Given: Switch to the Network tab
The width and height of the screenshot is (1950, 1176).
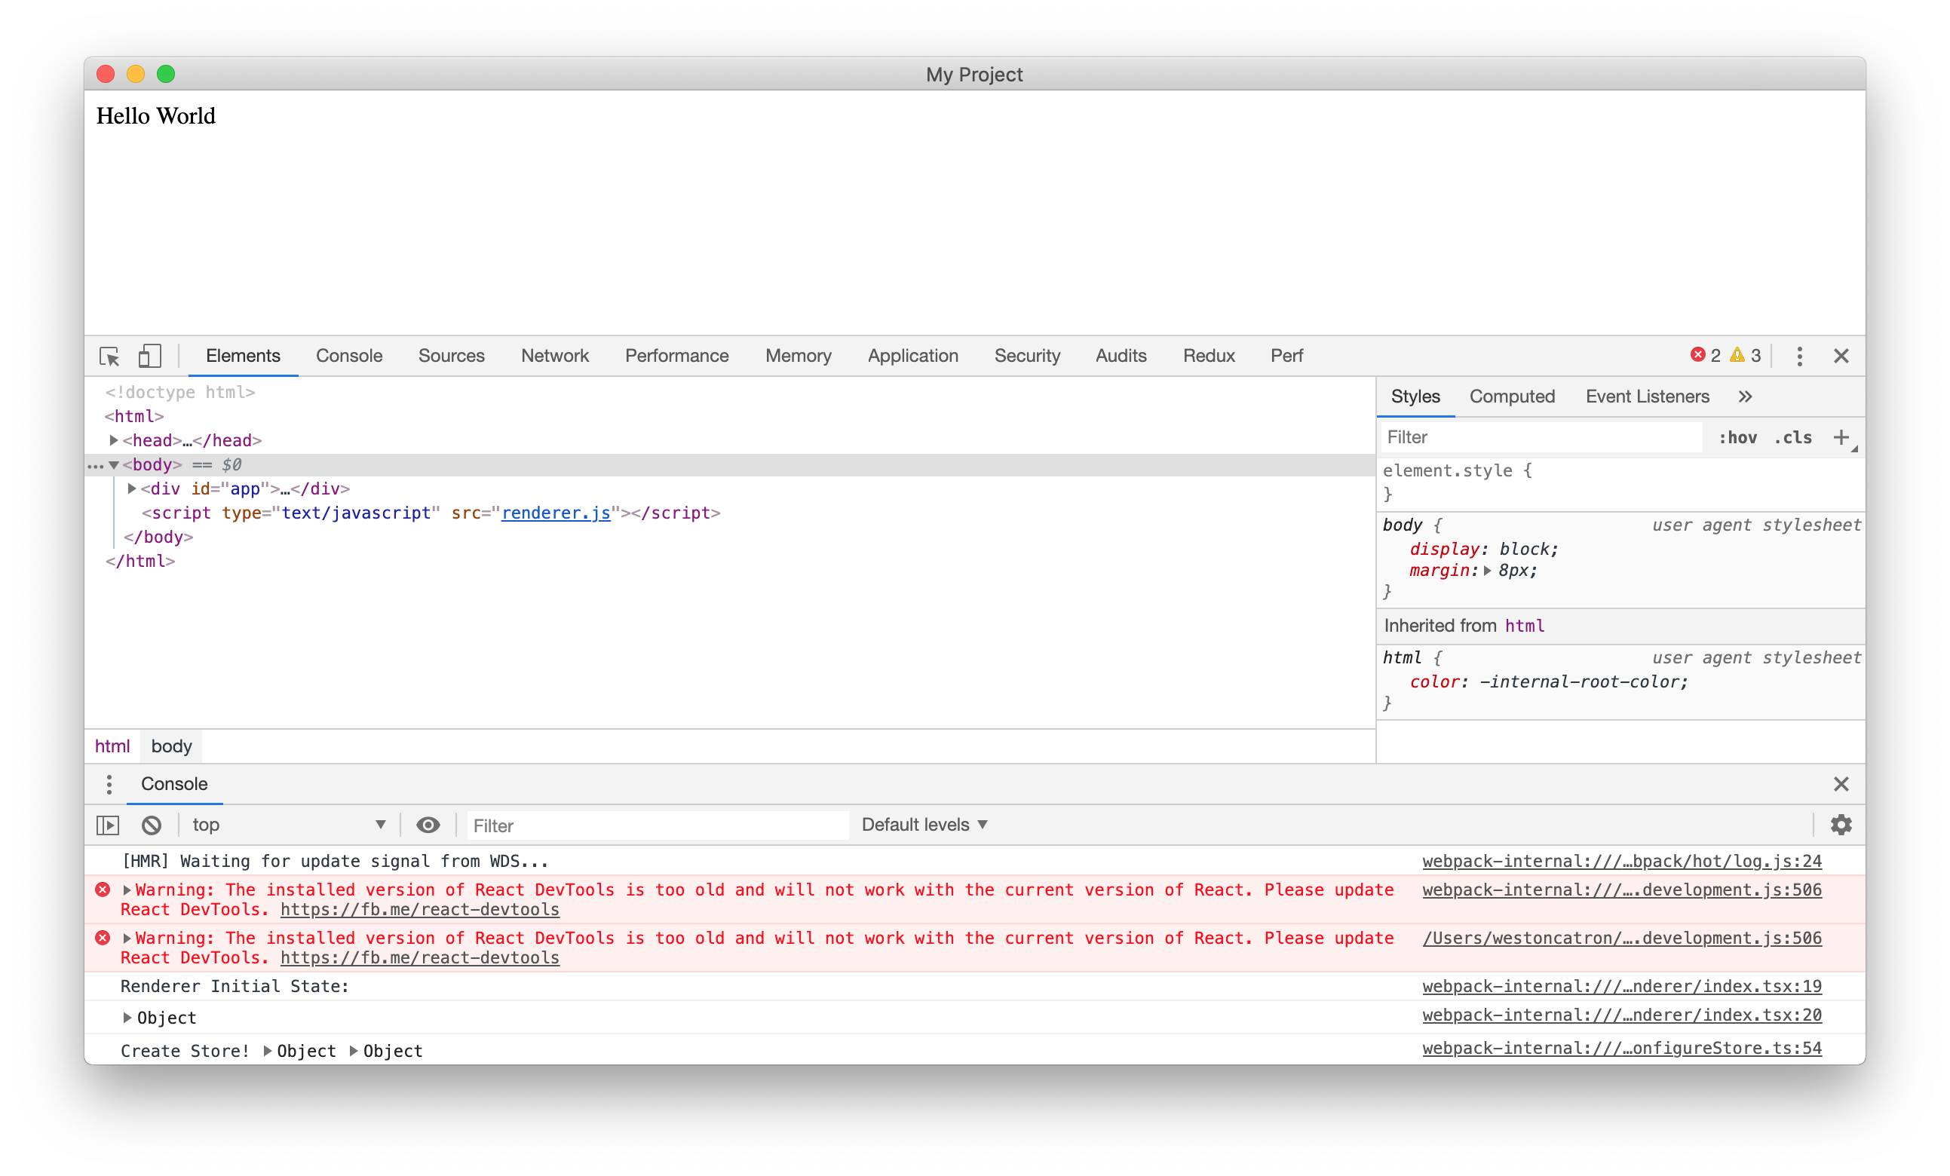Looking at the screenshot, I should [554, 355].
